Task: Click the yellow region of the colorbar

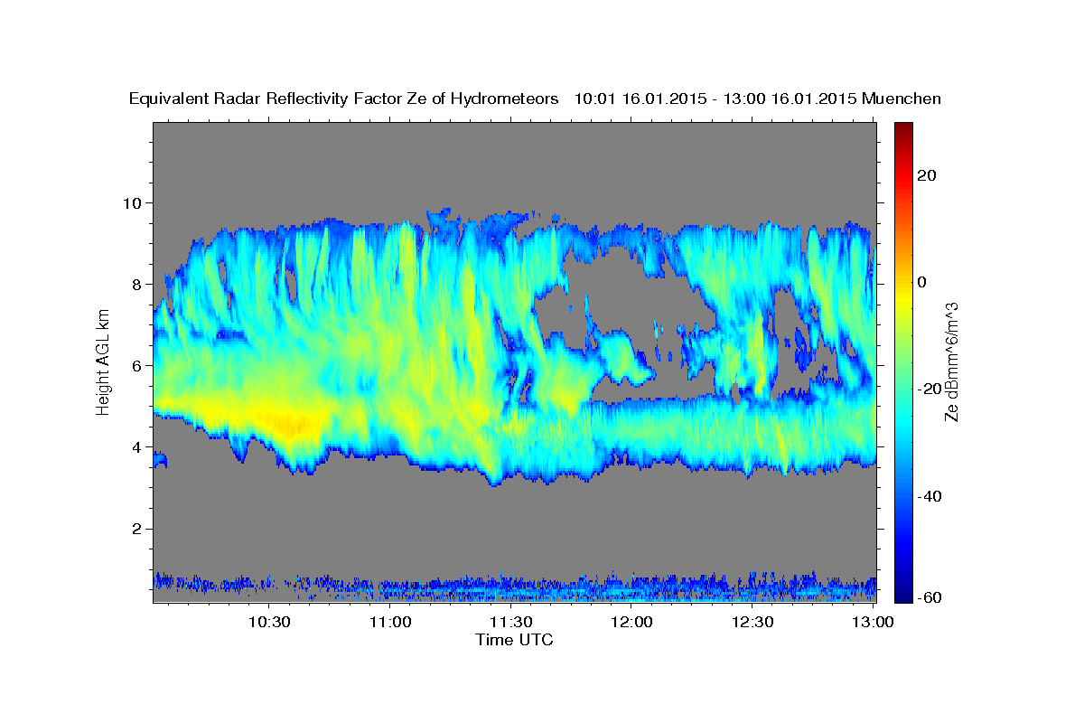Action: pos(903,298)
